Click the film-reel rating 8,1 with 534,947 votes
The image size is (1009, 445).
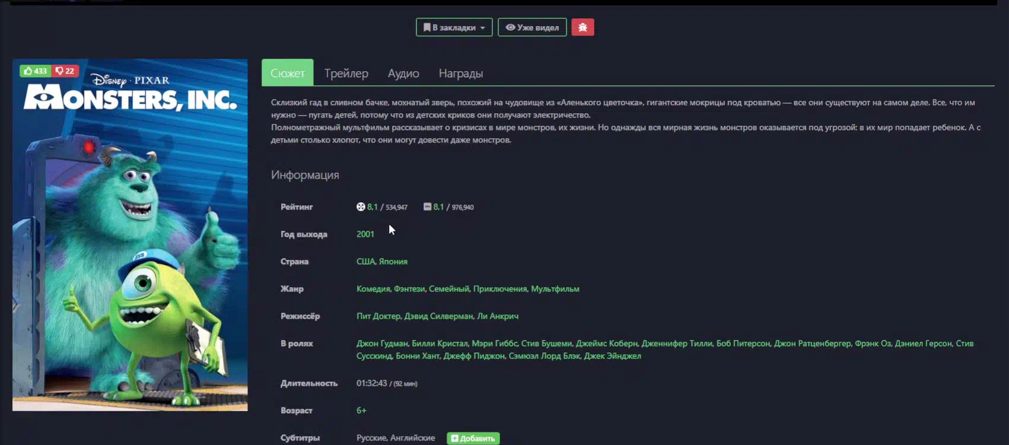(382, 207)
